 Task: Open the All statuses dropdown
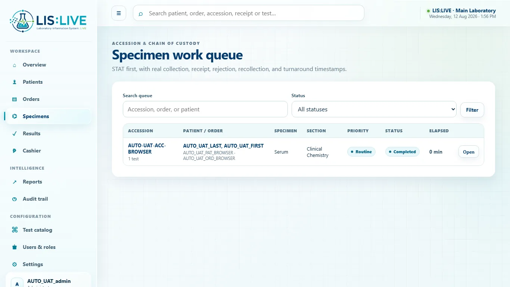coord(374,109)
